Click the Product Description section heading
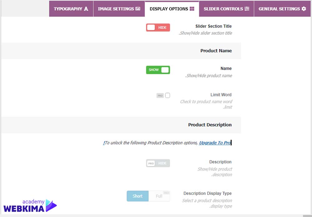The width and height of the screenshot is (312, 217). point(210,125)
